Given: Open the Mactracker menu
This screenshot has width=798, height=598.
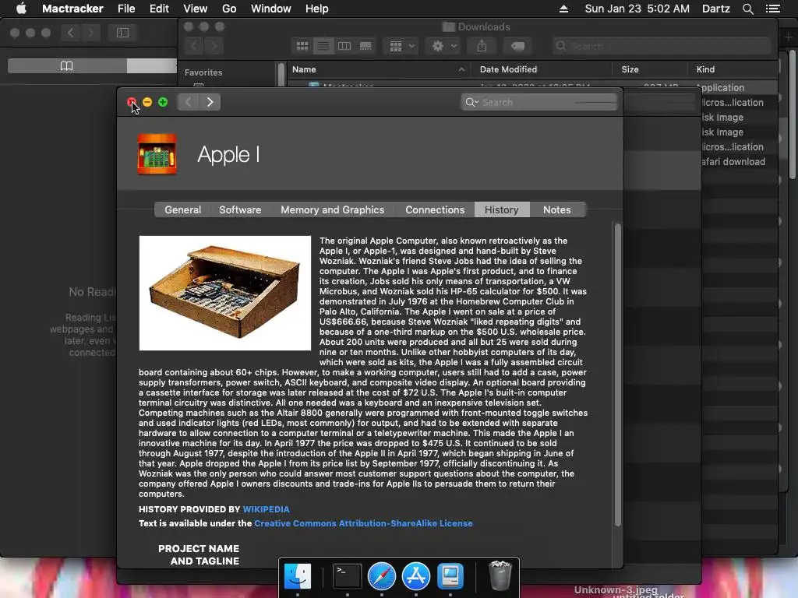Looking at the screenshot, I should (x=72, y=9).
